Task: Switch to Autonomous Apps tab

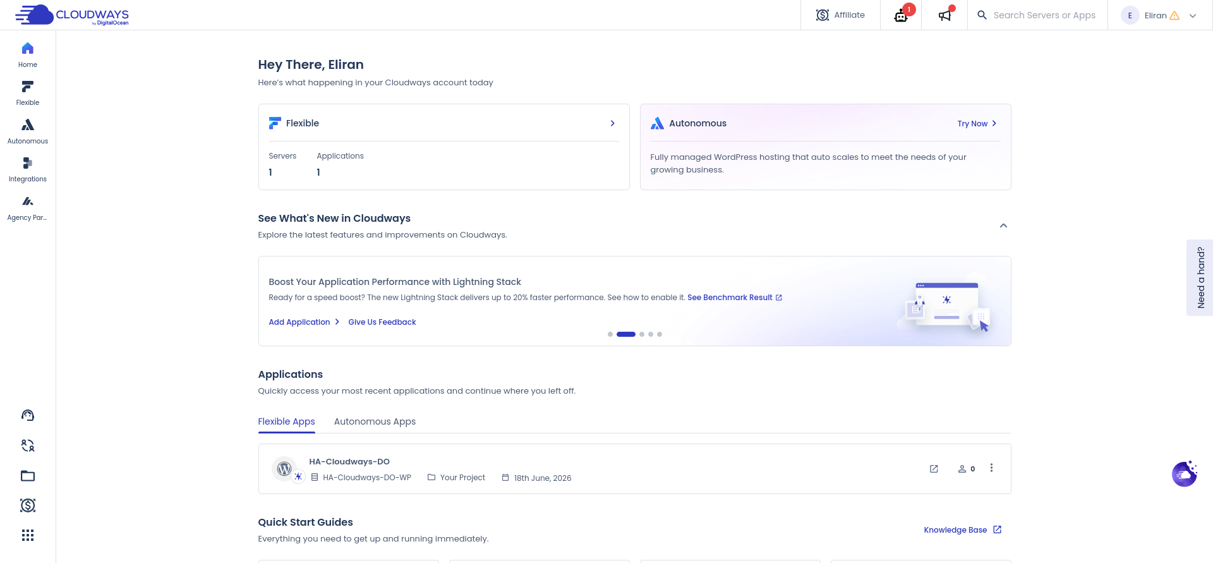Action: click(375, 421)
